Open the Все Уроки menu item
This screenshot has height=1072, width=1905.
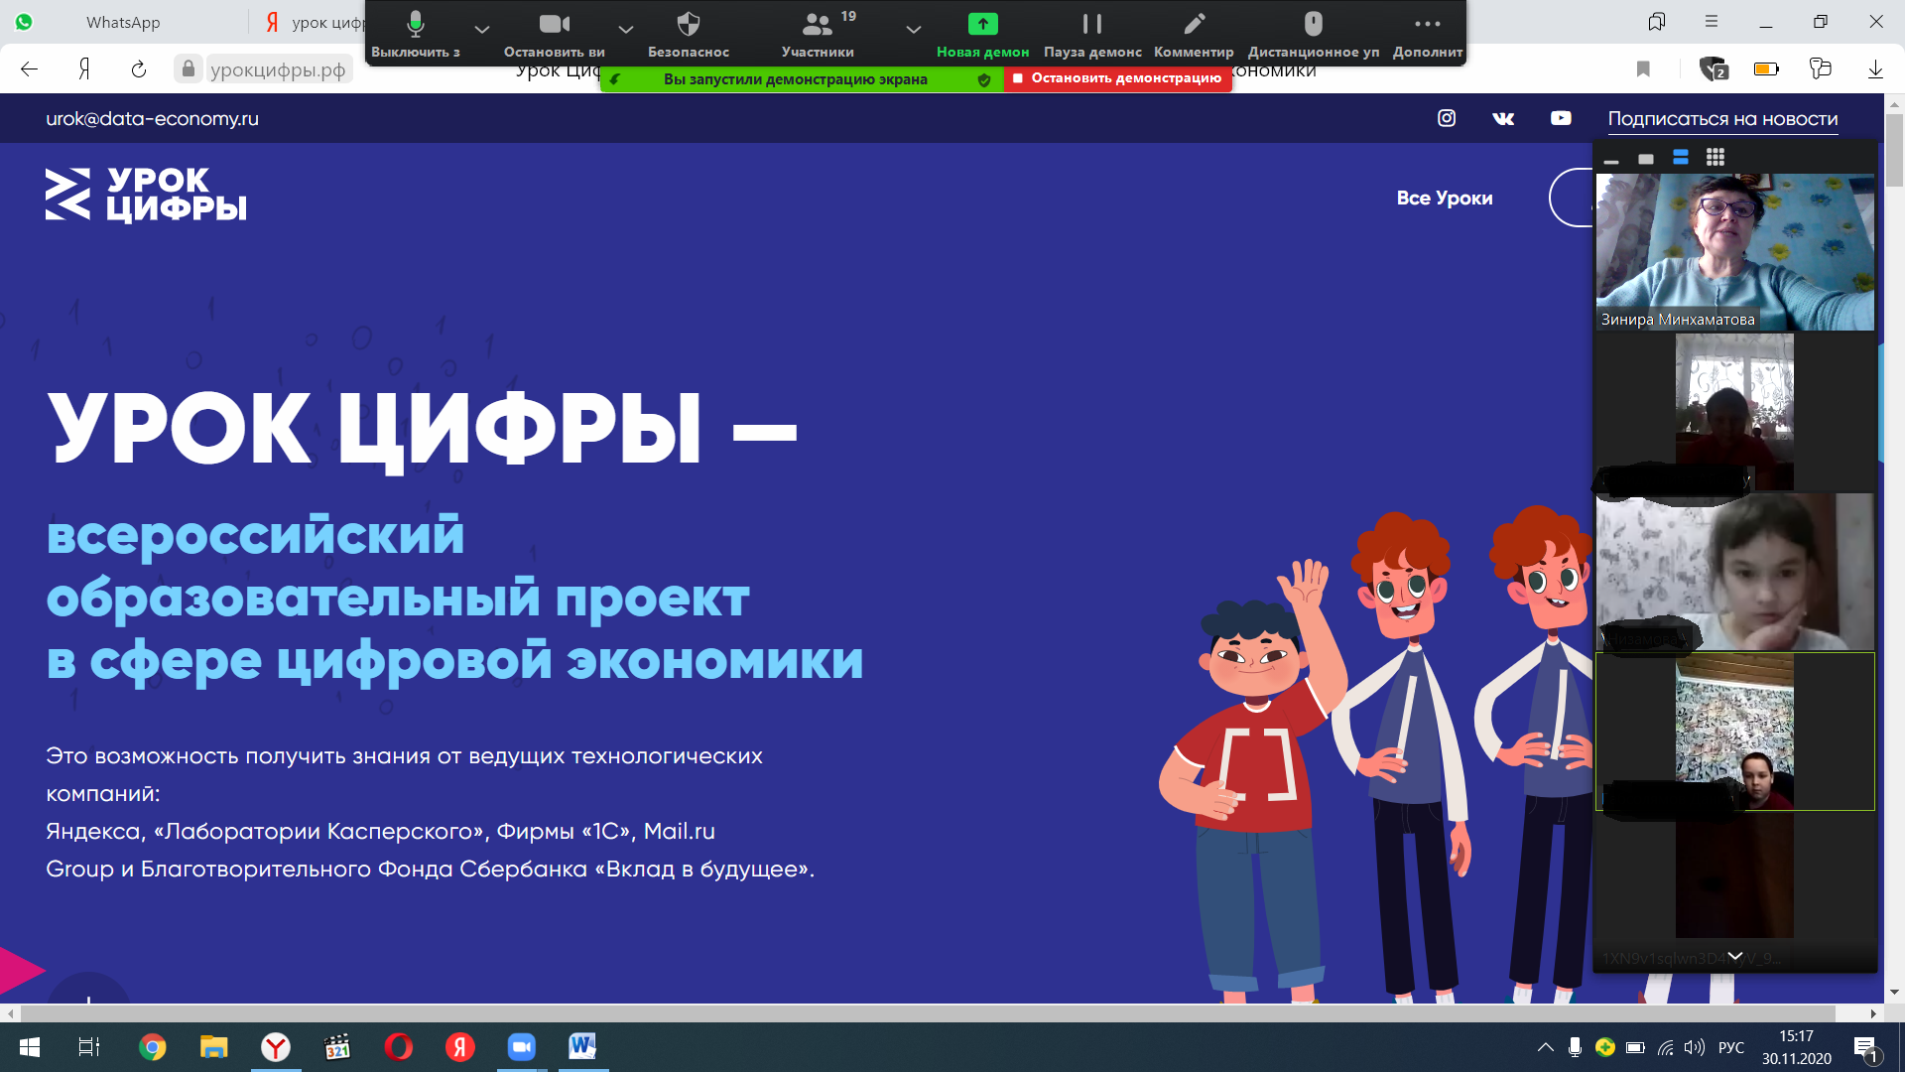pyautogui.click(x=1444, y=198)
